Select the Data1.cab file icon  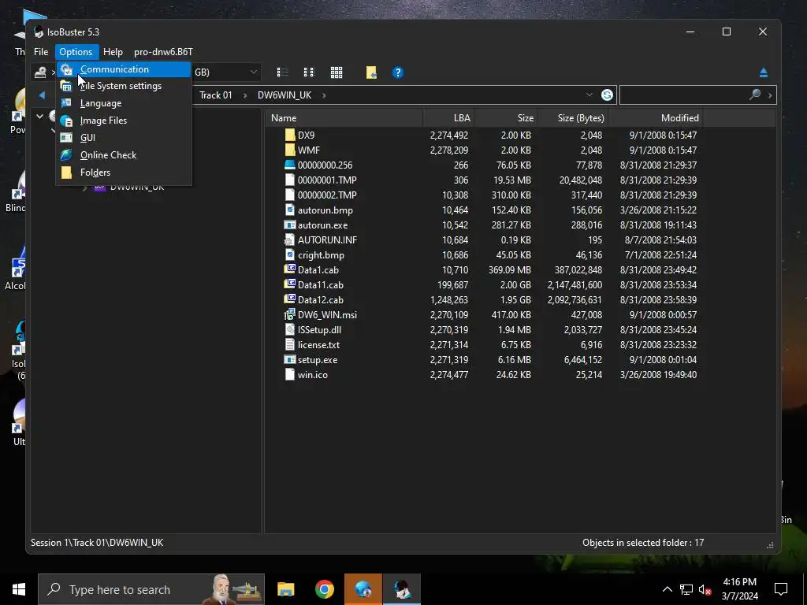click(x=290, y=269)
